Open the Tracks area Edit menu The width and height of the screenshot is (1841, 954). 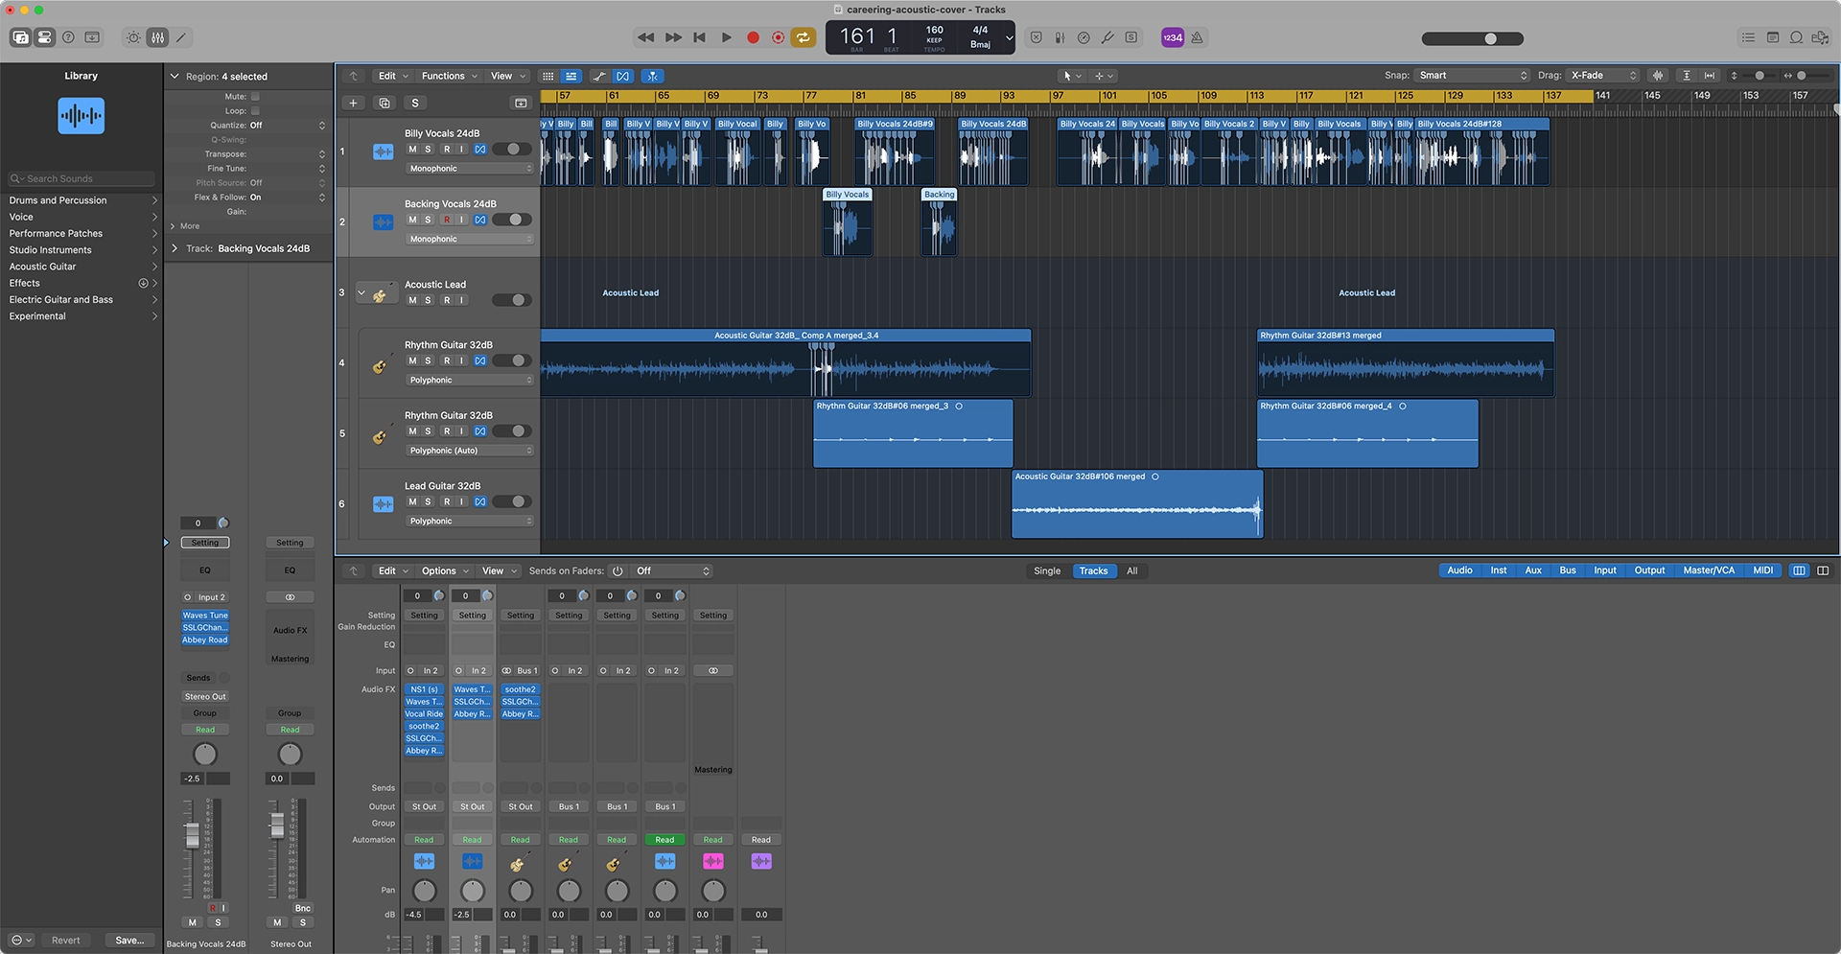click(393, 76)
